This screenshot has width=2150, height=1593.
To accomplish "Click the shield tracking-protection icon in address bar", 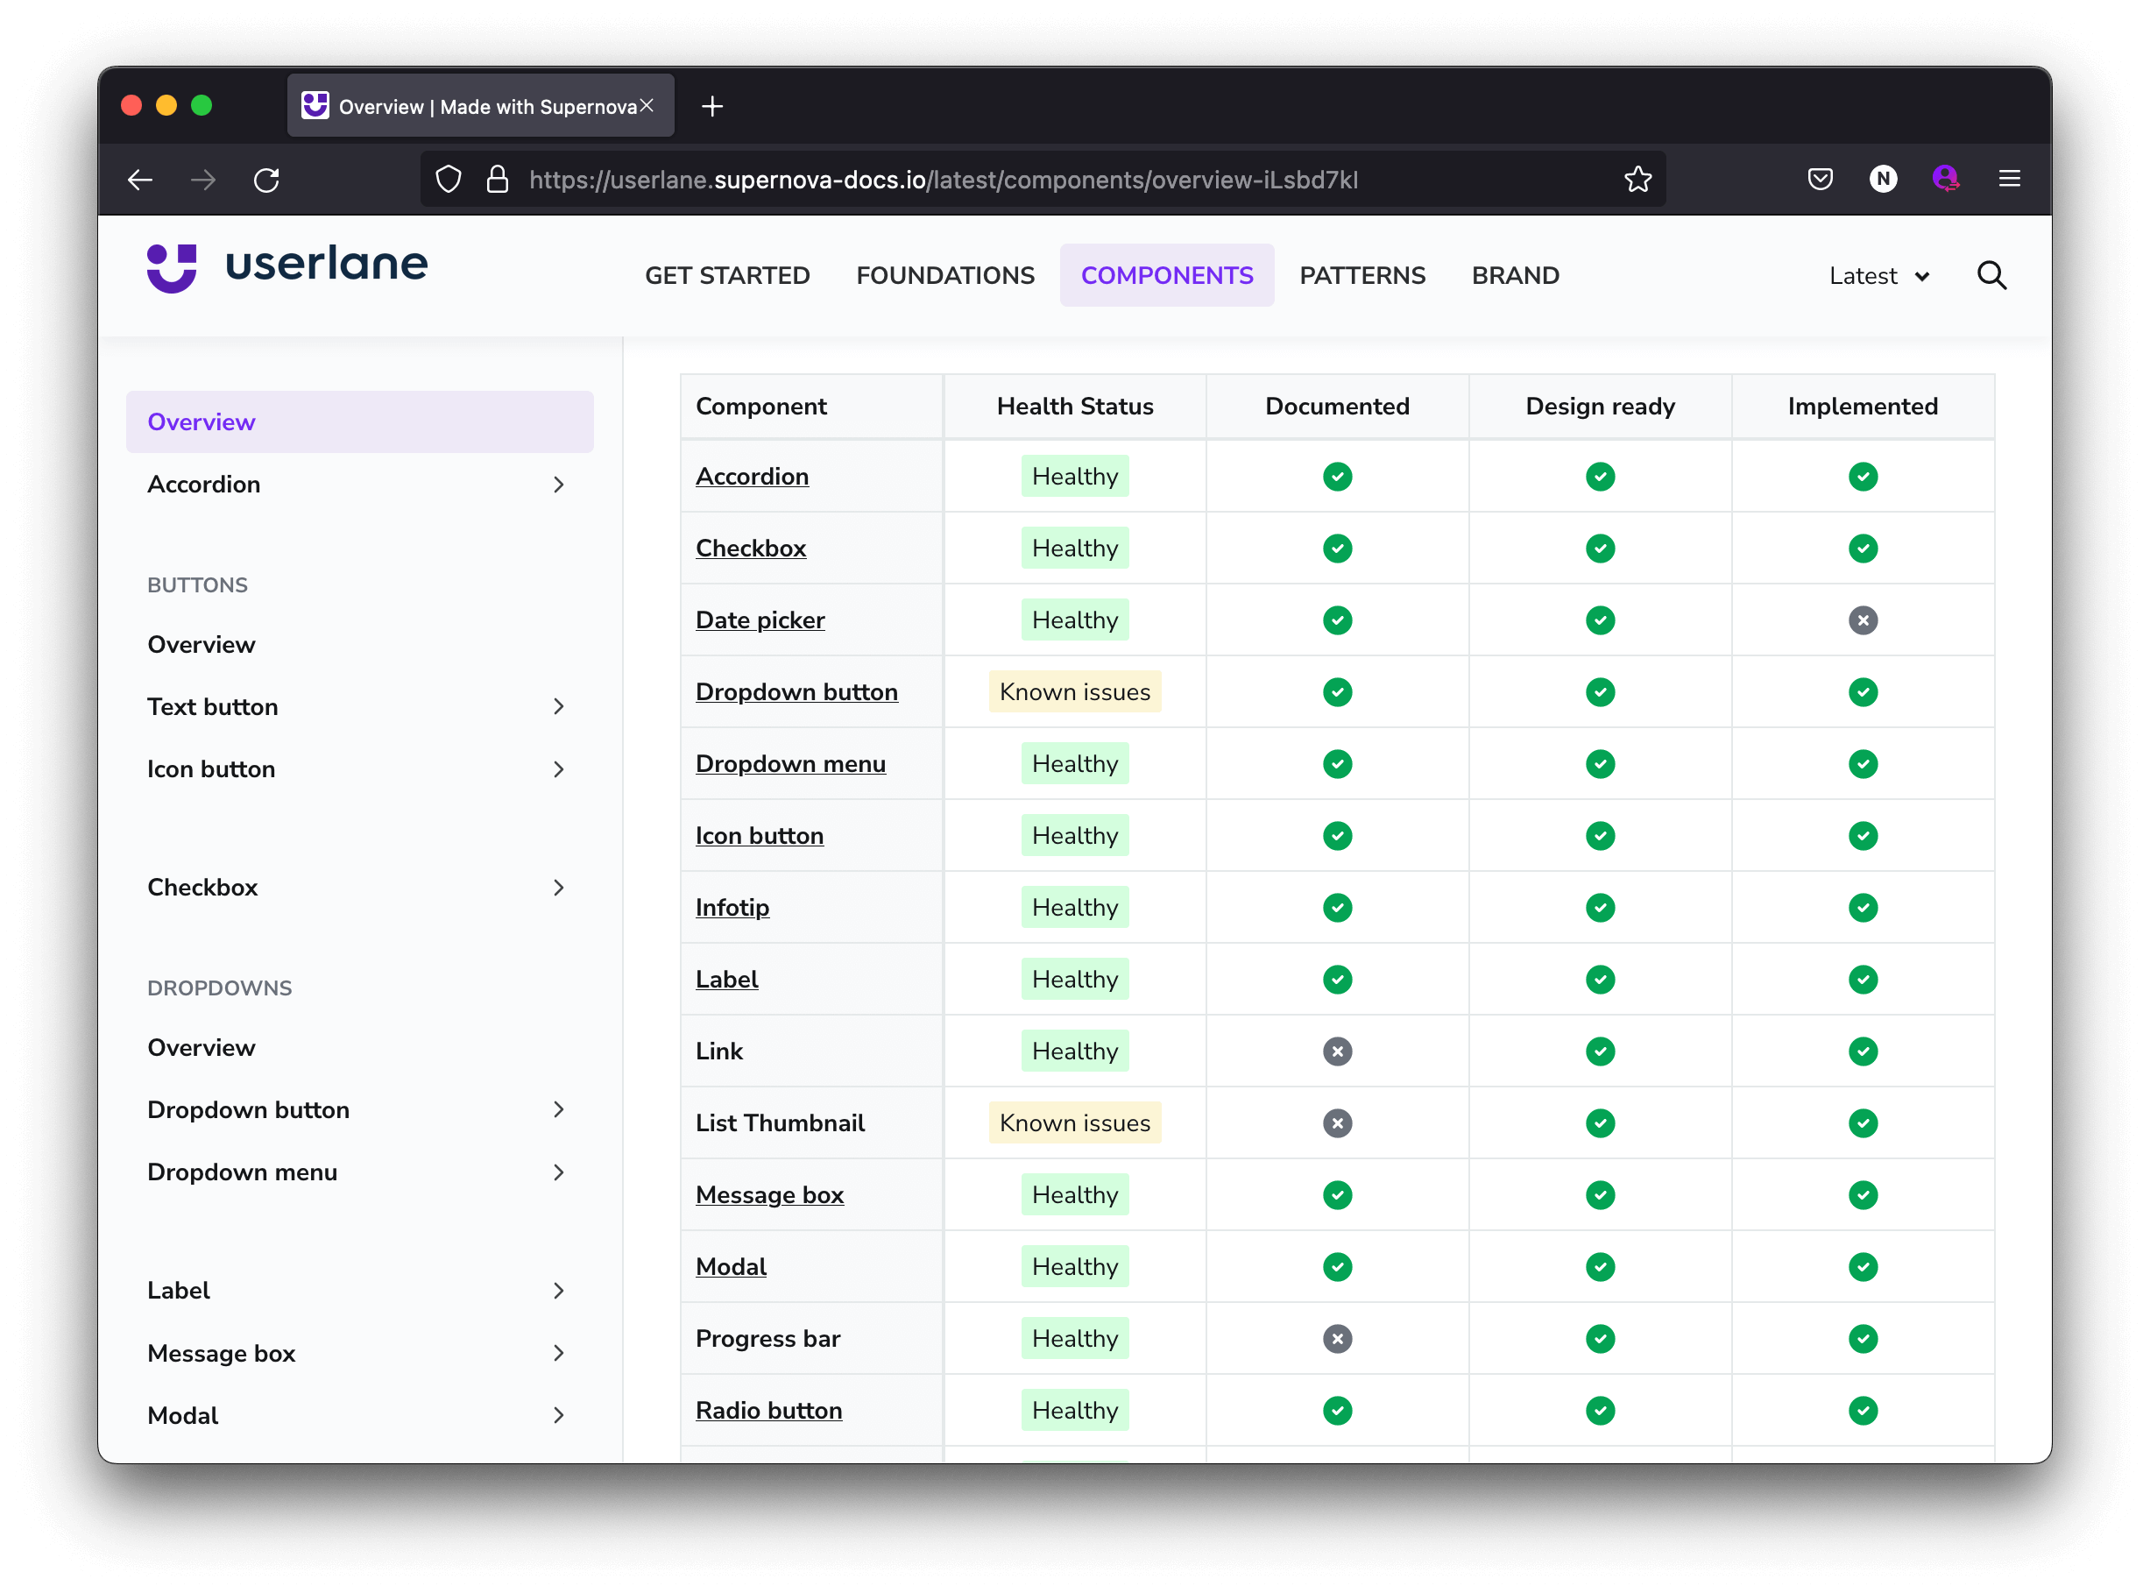I will [x=448, y=180].
